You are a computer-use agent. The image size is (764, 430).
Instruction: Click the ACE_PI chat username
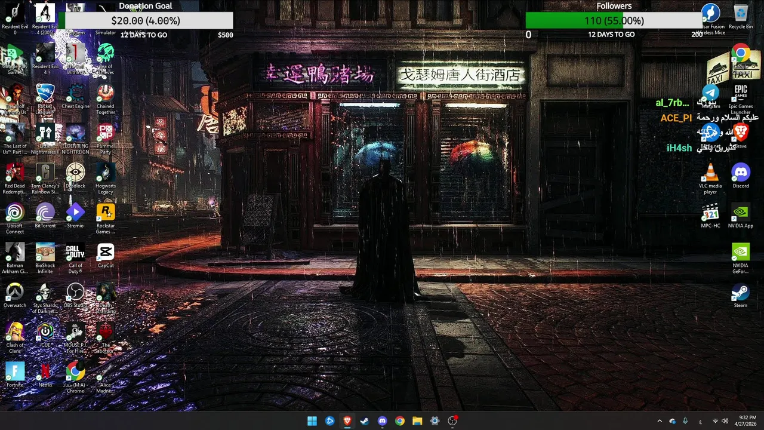(676, 118)
